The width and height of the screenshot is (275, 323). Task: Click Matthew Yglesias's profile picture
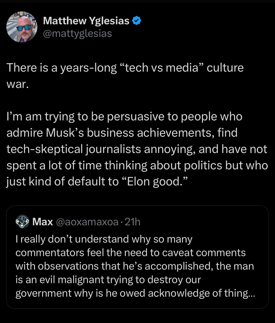click(22, 27)
